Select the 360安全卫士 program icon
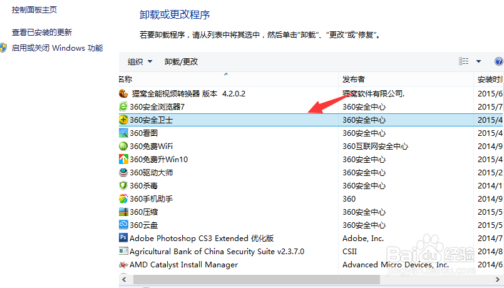Viewport: 504px width, 288px height. (123, 120)
